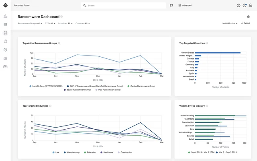Click the Spain country label
The width and height of the screenshot is (257, 161).
[191, 73]
